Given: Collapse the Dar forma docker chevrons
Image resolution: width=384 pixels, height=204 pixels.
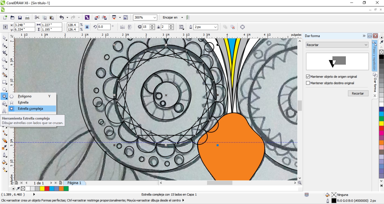Looking at the screenshot, I should click(x=364, y=36).
